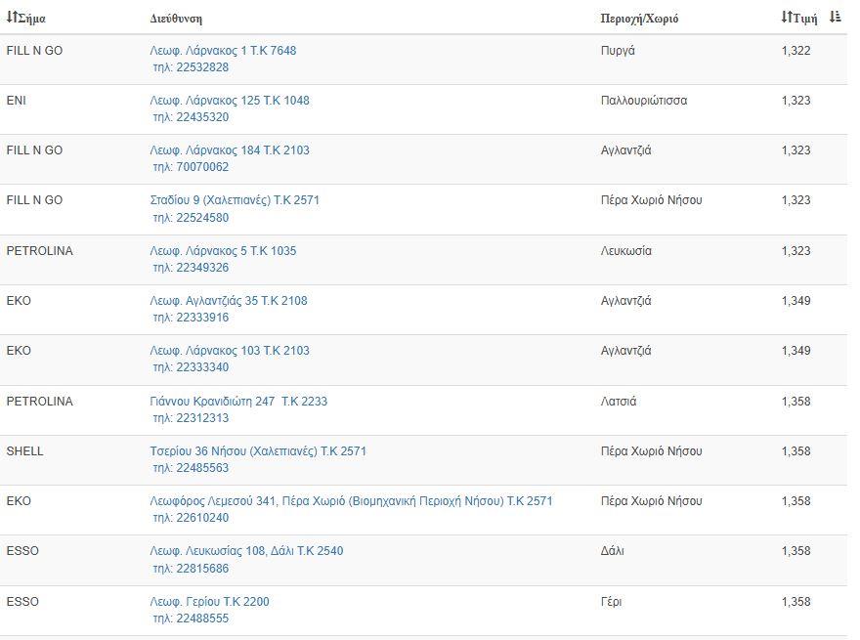Click the Διεύθυνση column header
The image size is (860, 640).
coord(176,19)
